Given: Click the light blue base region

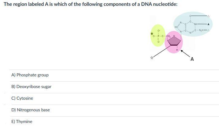Looking at the screenshot, I should pos(193,24).
